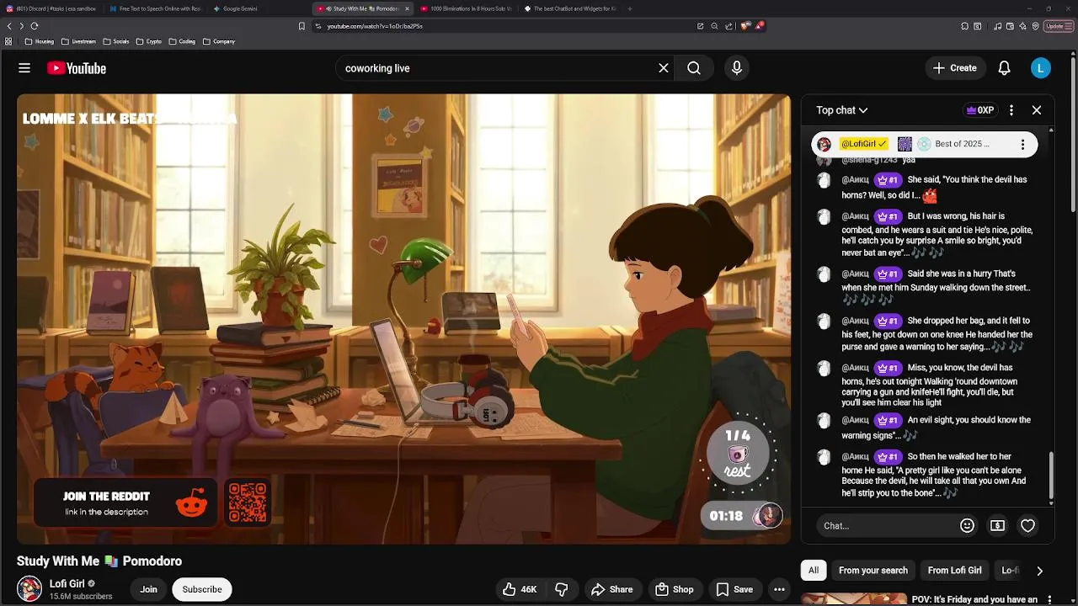Open options for the POV Friday suggested video
Image resolution: width=1078 pixels, height=606 pixels.
point(1049,600)
